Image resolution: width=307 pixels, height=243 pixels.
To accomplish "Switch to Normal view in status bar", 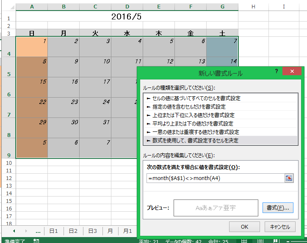I will [x=244, y=241].
